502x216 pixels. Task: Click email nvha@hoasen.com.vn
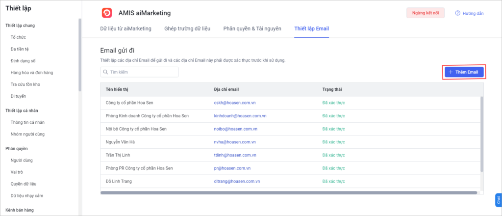(235, 142)
